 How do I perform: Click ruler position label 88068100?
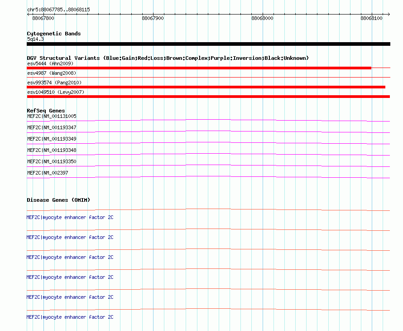[371, 18]
